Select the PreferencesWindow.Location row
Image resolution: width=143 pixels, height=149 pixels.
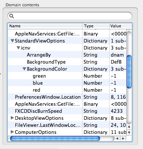point(67,97)
